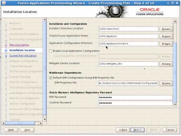The height and width of the screenshot is (136, 181).
Task: Click right arrow of the steps horizontal scrollbar
Action: point(41,123)
